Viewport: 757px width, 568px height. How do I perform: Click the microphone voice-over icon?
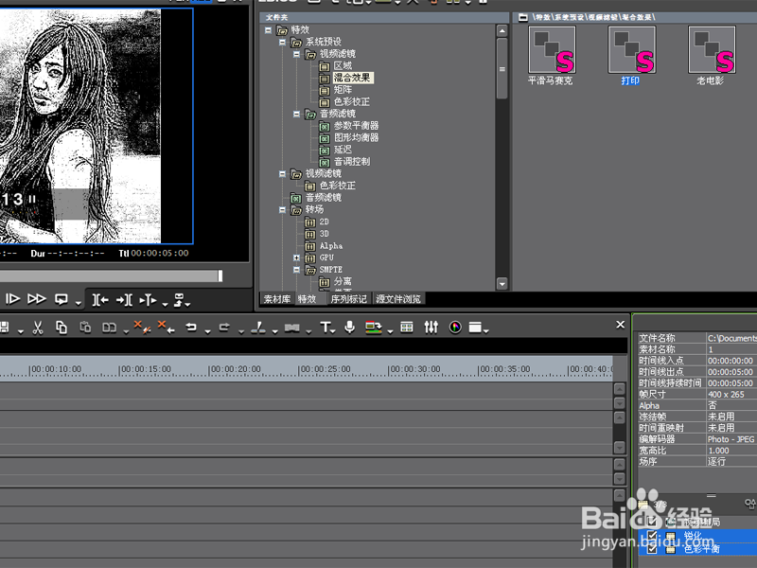coord(349,327)
